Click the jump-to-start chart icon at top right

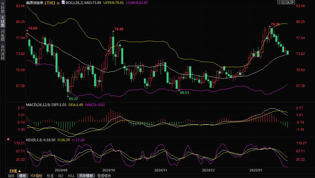click(x=284, y=2)
